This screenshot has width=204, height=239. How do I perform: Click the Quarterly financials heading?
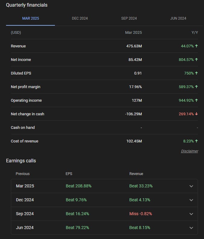pyautogui.click(x=27, y=5)
